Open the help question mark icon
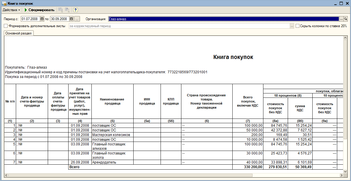This screenshot has height=181, width=351. tap(75, 10)
